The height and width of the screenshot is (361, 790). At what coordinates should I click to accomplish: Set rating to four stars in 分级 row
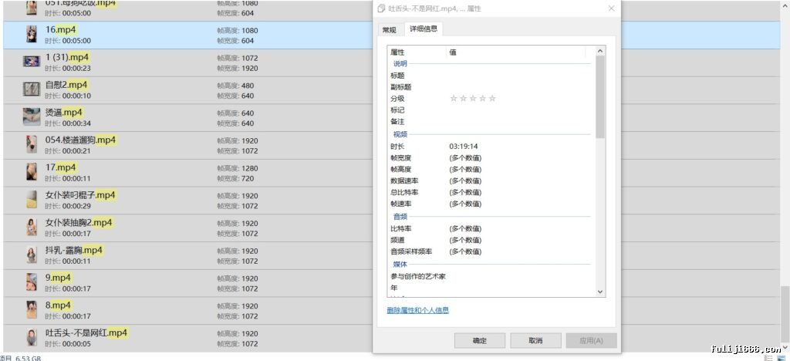pyautogui.click(x=482, y=98)
